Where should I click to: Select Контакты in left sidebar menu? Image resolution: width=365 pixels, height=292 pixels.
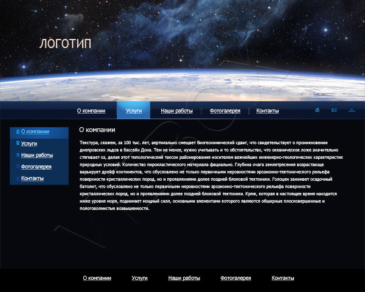[x=32, y=178]
